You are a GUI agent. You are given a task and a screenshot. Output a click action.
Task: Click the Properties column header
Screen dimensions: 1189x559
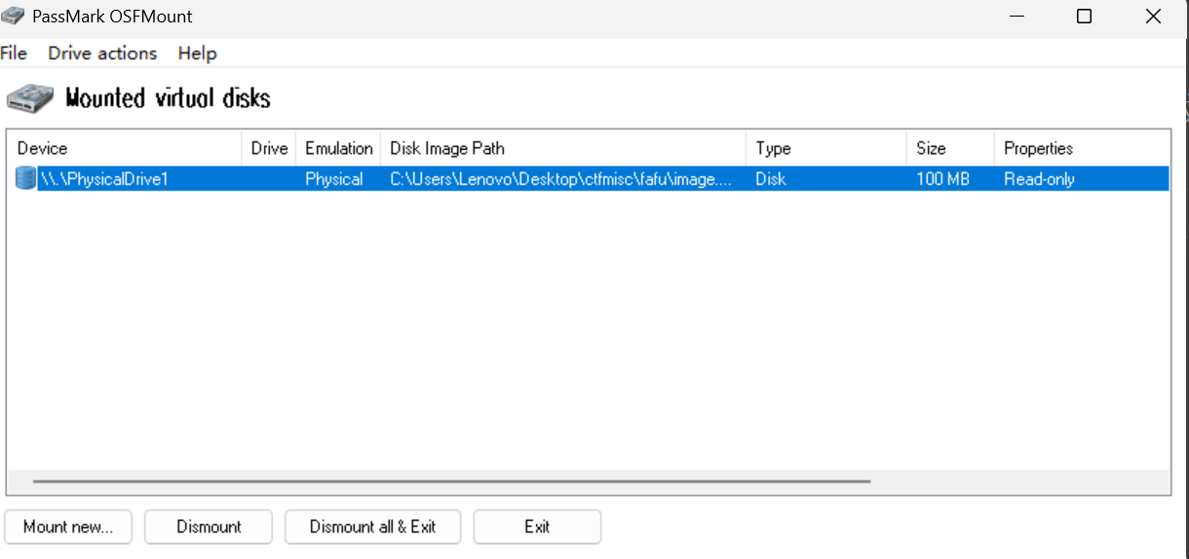tap(1082, 148)
